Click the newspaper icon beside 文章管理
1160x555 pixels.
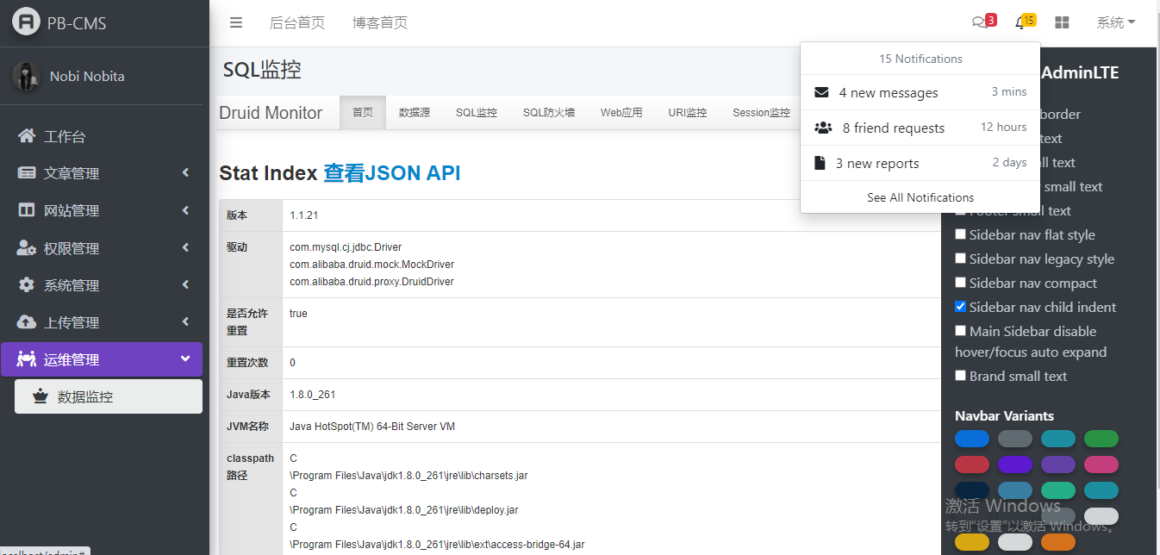point(27,173)
